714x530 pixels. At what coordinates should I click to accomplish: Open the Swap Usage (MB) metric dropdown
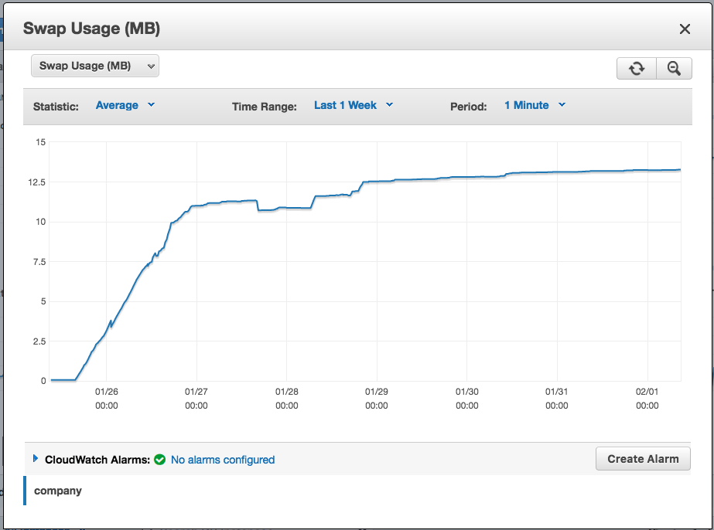point(94,66)
